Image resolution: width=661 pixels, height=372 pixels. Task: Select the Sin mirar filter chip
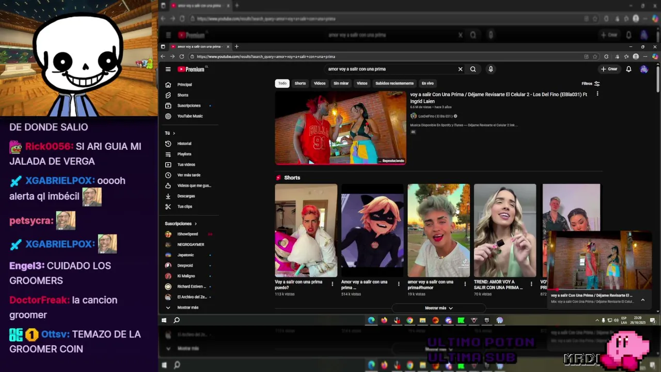(341, 83)
